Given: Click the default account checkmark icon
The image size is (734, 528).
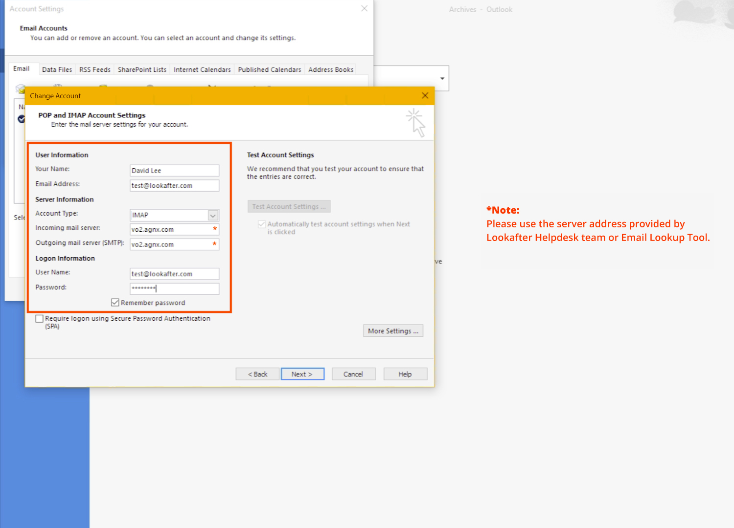Looking at the screenshot, I should click(x=21, y=119).
